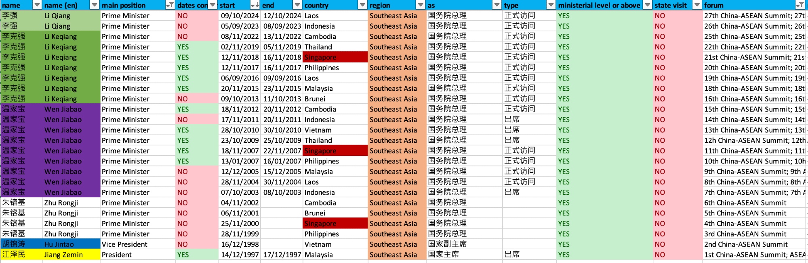Image resolution: width=808 pixels, height=263 pixels.
Task: Open ministerial level or above filter dropdown
Action: [647, 5]
